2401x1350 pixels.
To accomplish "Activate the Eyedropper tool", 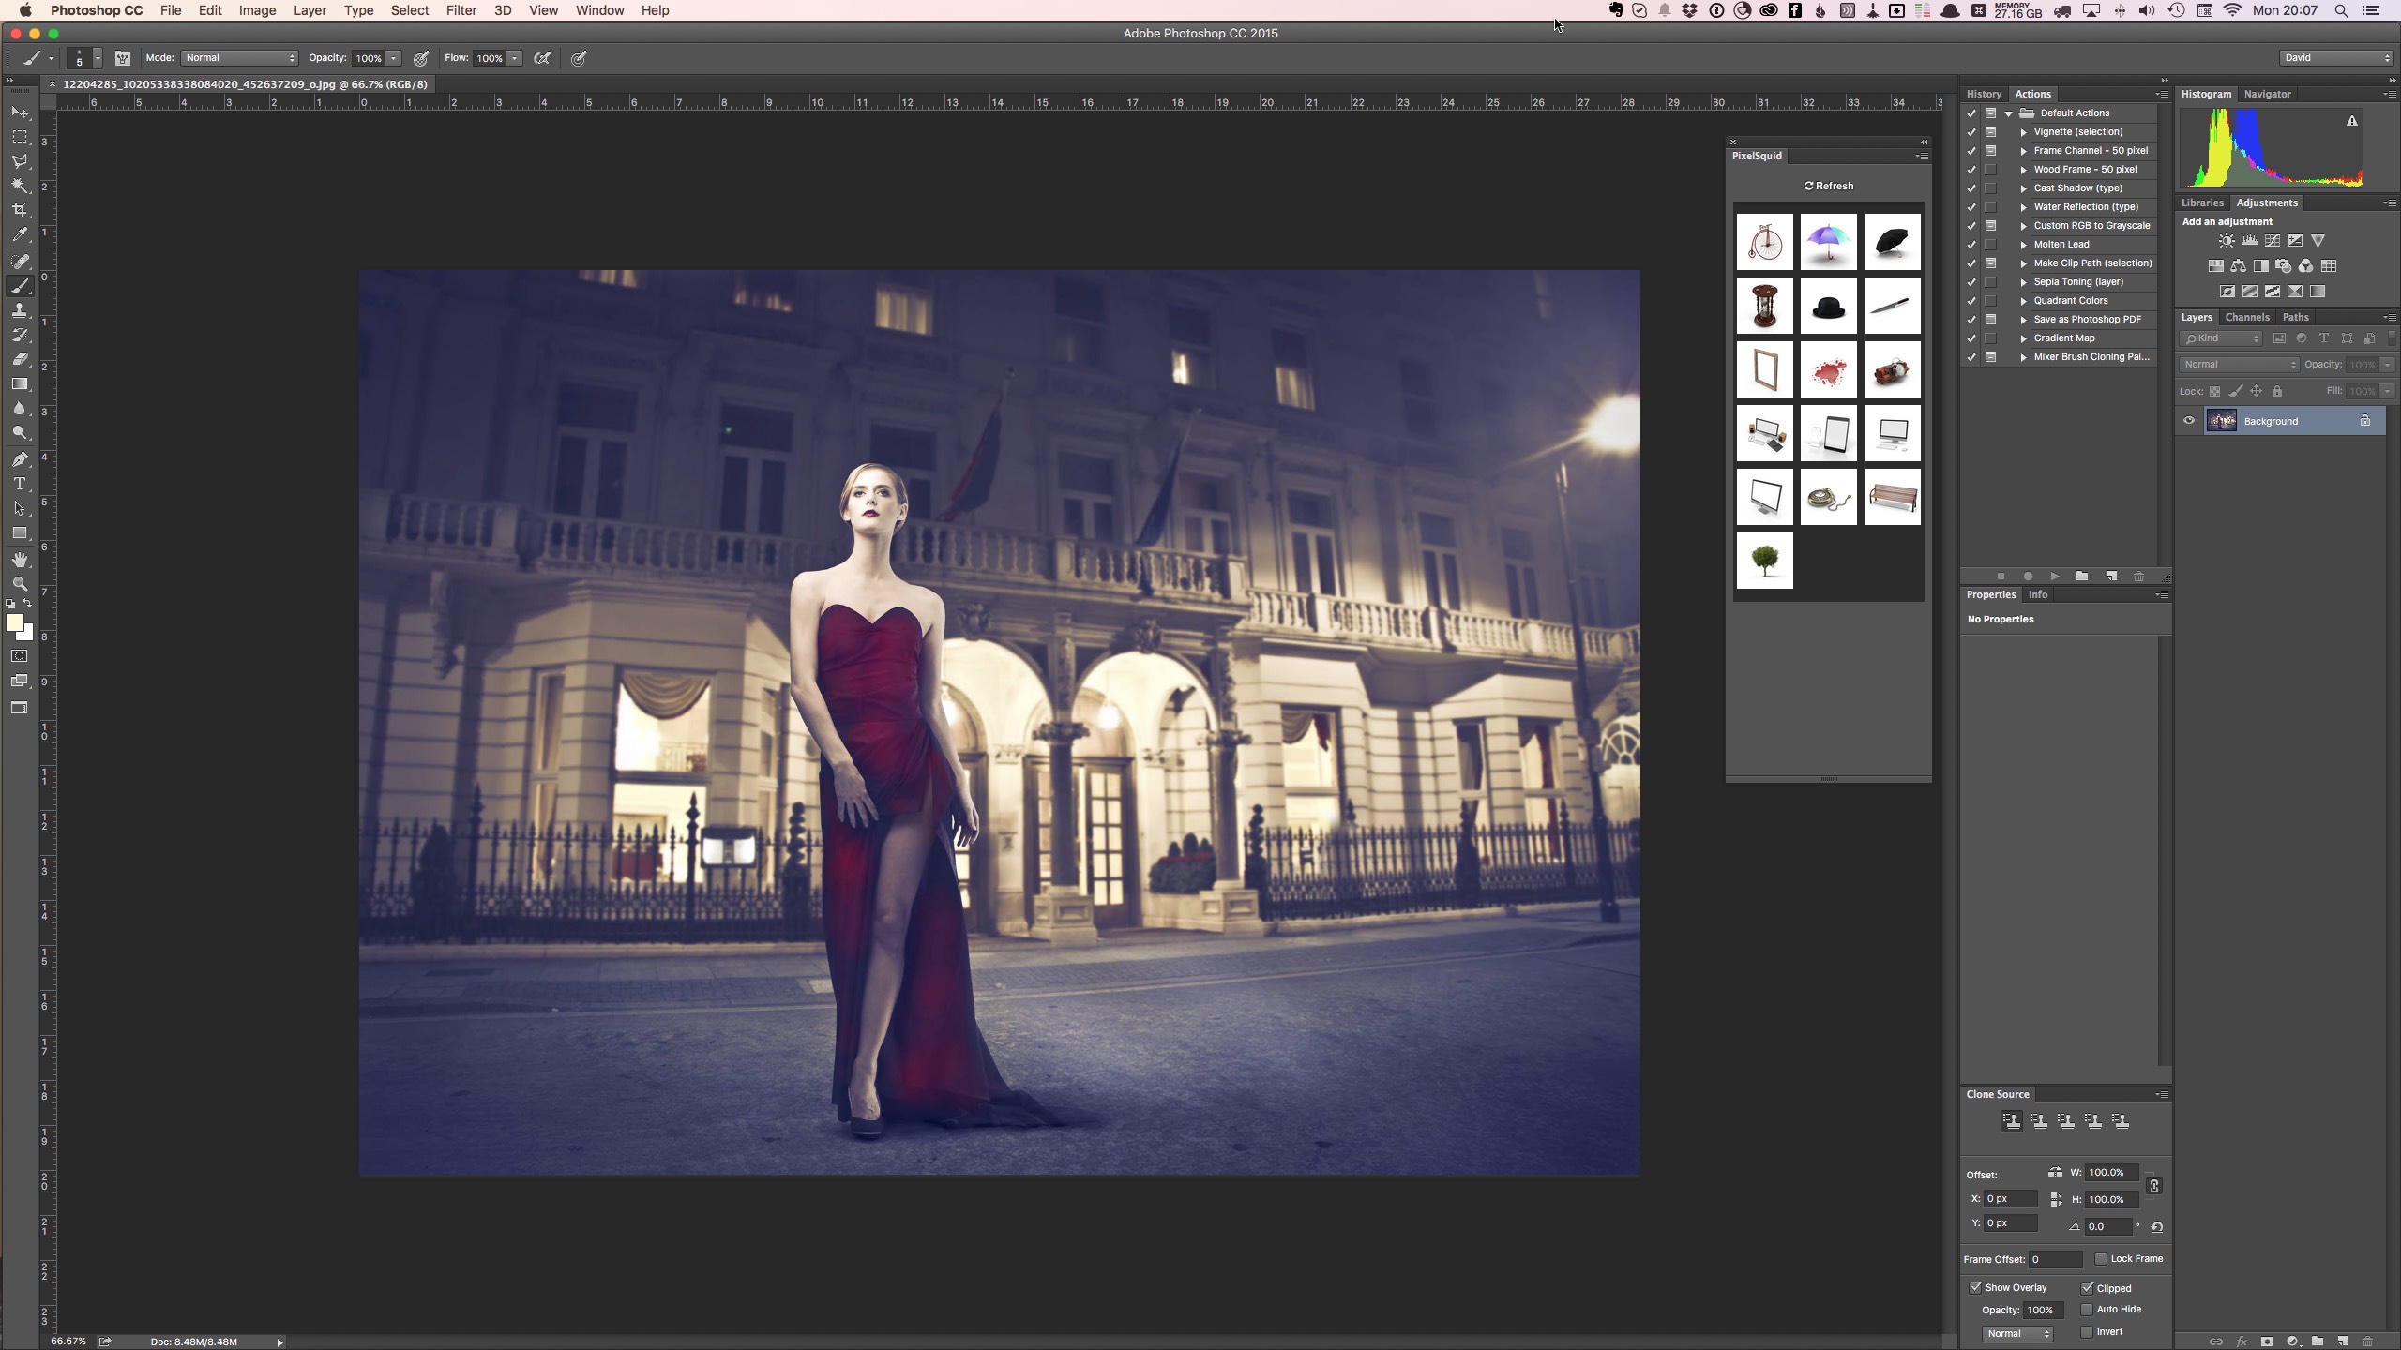I will [x=20, y=235].
